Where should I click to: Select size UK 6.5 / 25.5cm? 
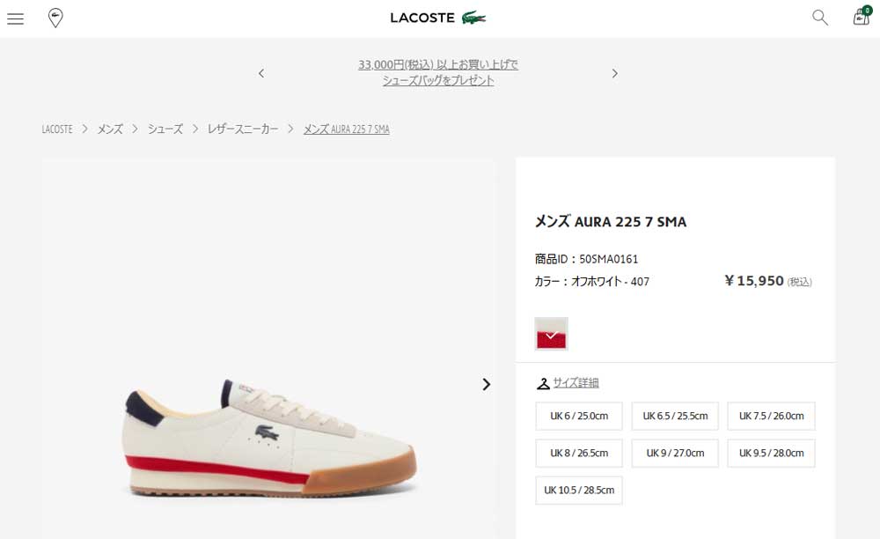coord(675,416)
